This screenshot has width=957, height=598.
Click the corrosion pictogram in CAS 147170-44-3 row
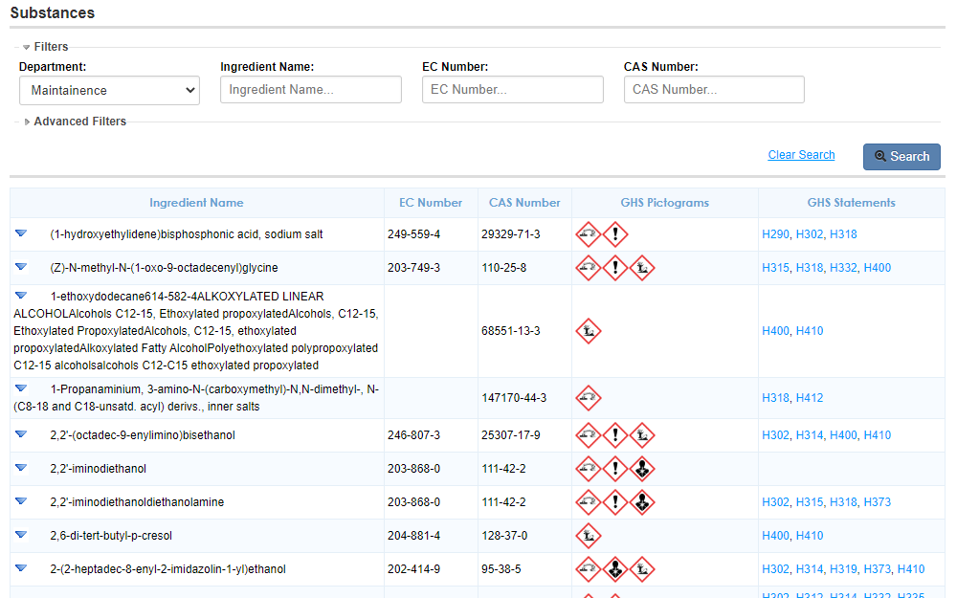pos(589,398)
